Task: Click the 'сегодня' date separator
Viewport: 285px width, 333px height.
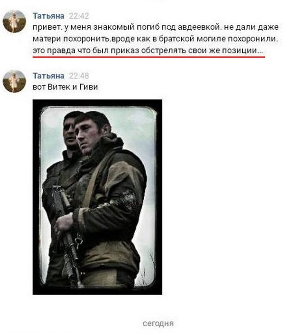Action: pyautogui.click(x=158, y=324)
